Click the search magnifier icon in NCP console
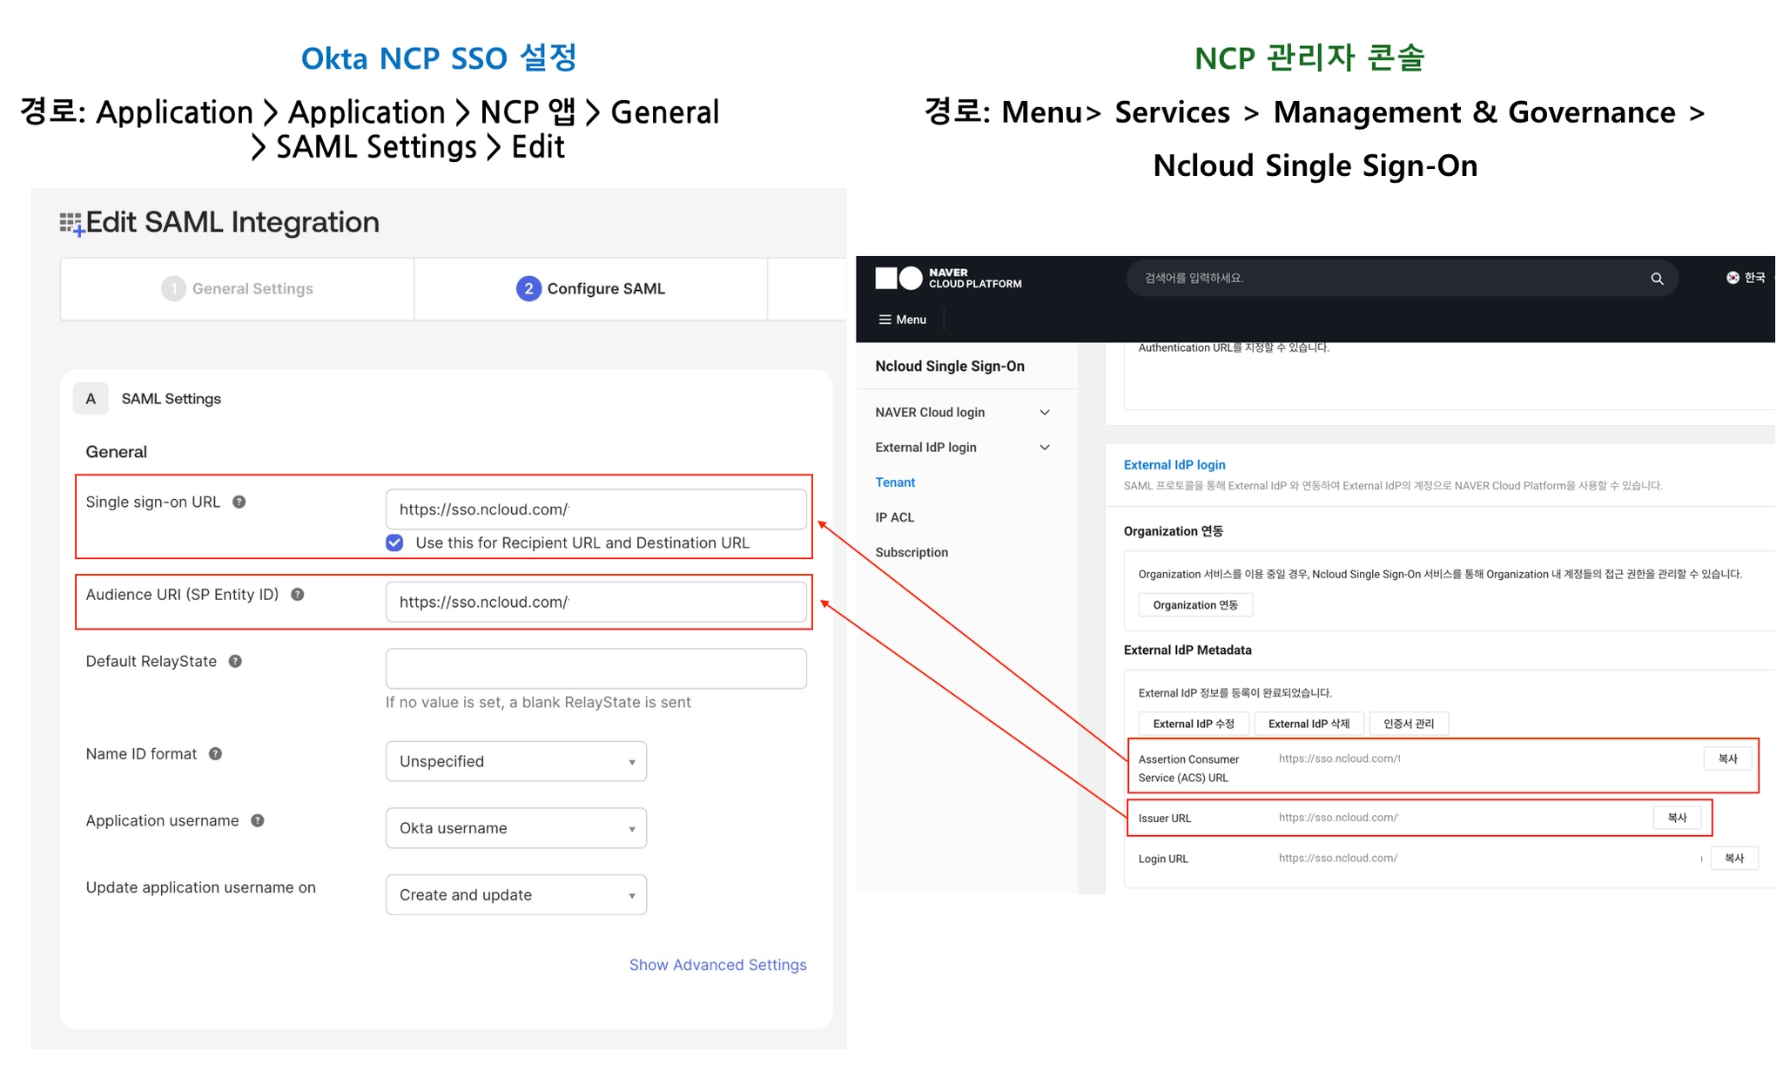The width and height of the screenshot is (1783, 1072). pyautogui.click(x=1656, y=279)
